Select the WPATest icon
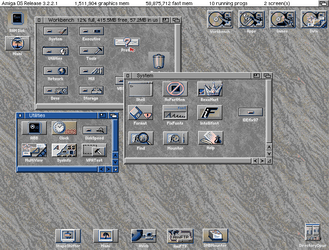The image size is (329, 250). pos(94,150)
